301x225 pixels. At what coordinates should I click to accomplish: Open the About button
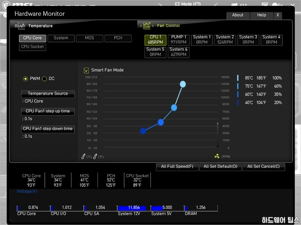point(238,15)
